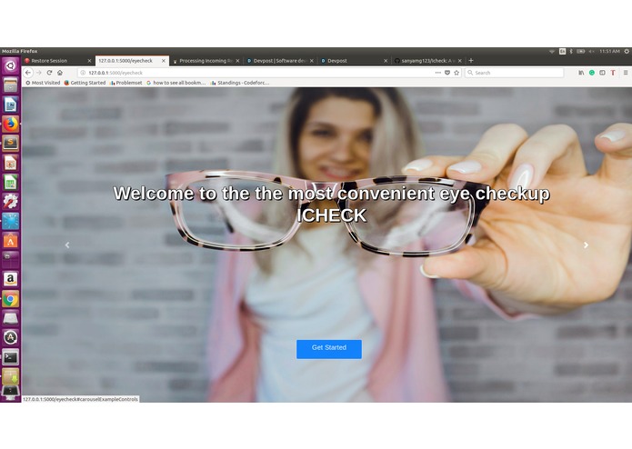Reload the current page

click(x=49, y=73)
